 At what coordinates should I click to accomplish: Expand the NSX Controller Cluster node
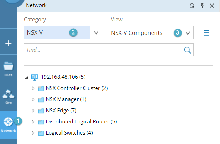pos(33,88)
